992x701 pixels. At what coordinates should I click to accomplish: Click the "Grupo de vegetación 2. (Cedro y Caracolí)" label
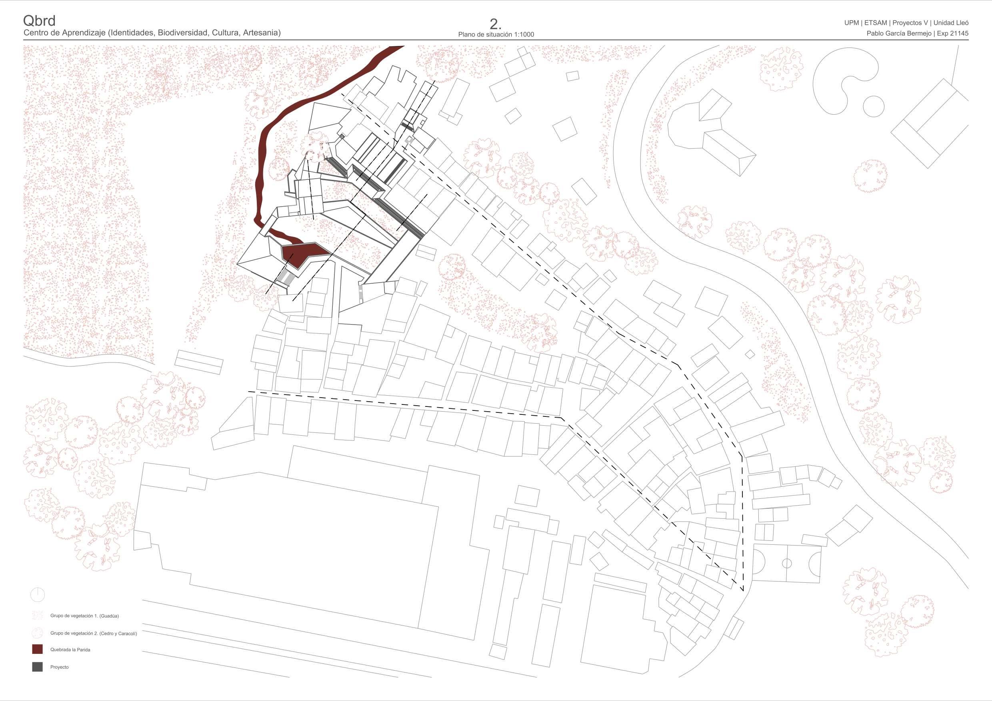click(94, 633)
